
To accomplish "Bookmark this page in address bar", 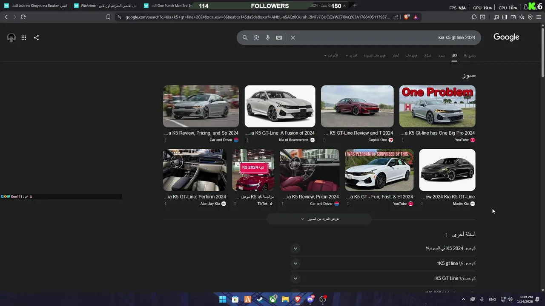I will point(108,17).
